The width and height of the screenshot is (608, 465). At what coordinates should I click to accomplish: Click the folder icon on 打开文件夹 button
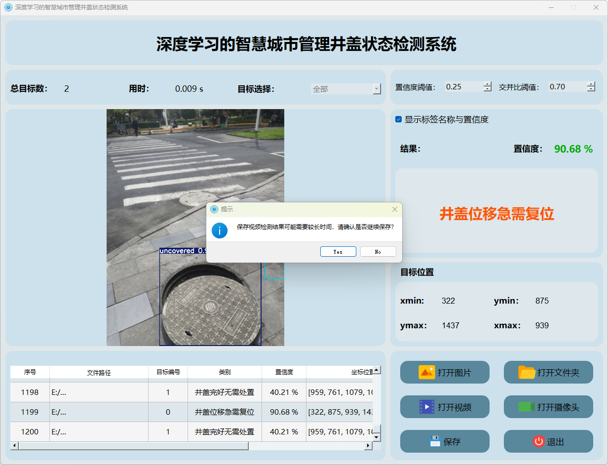(x=527, y=372)
